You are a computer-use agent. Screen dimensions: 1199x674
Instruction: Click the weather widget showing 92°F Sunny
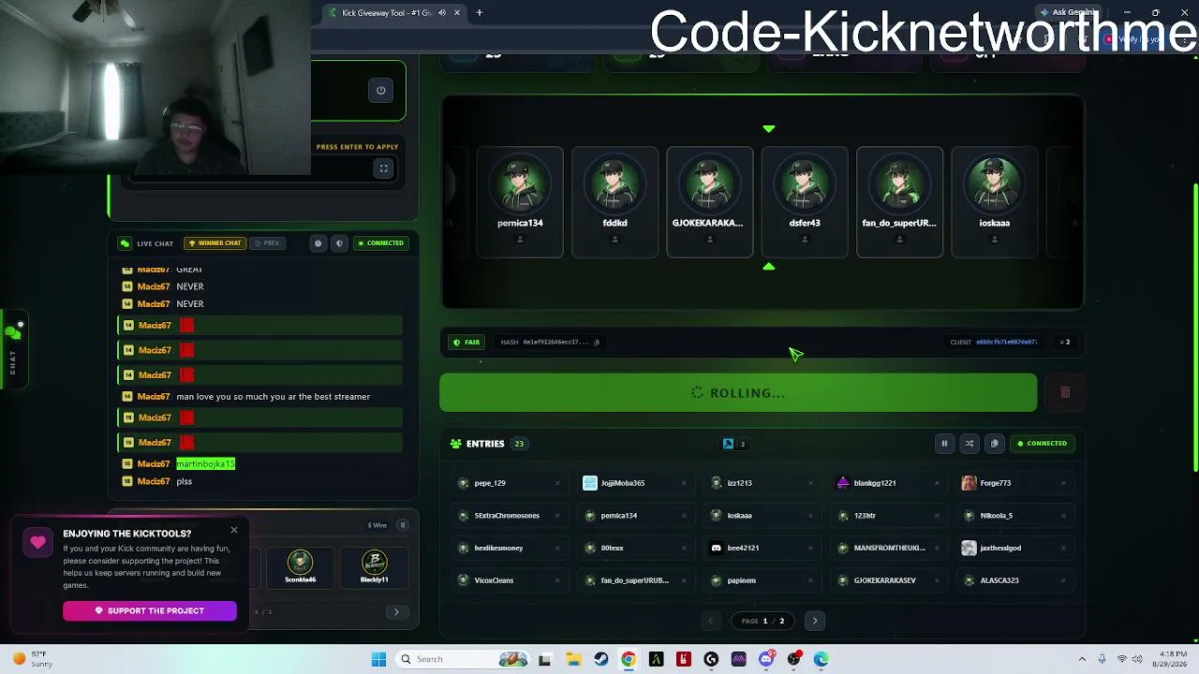(x=31, y=659)
